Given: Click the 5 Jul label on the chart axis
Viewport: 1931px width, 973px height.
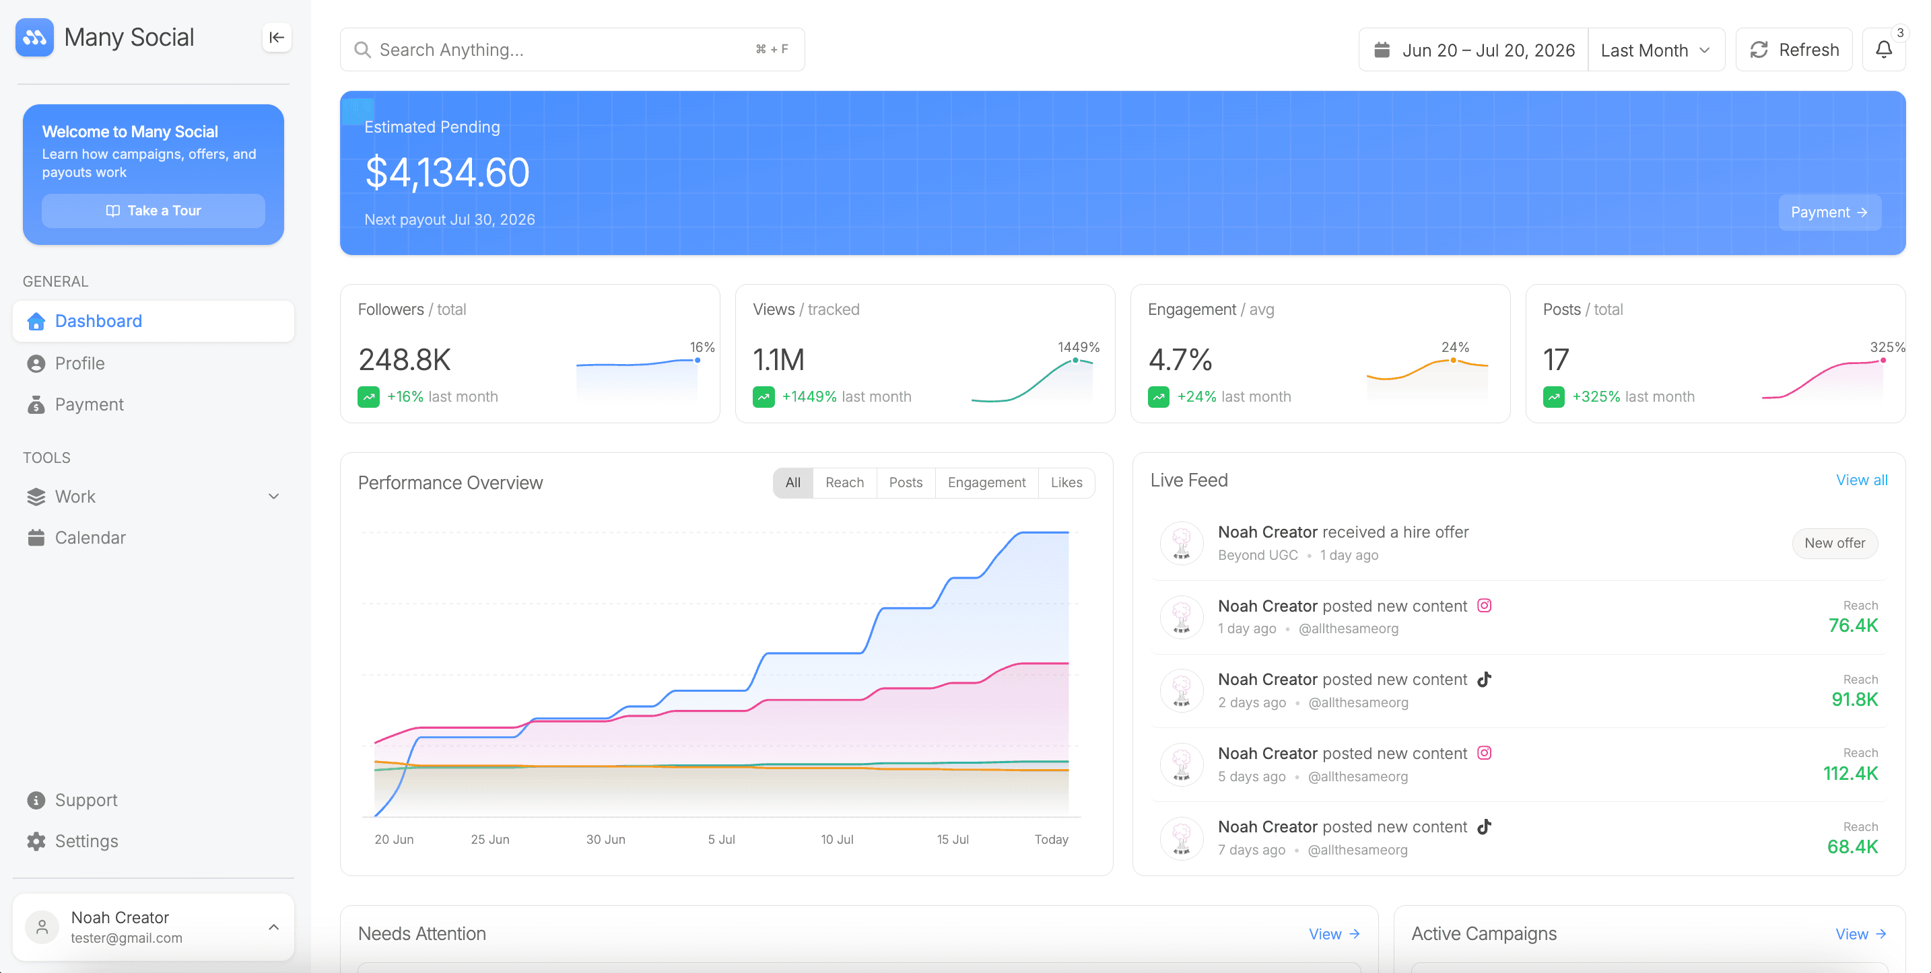Looking at the screenshot, I should point(721,840).
